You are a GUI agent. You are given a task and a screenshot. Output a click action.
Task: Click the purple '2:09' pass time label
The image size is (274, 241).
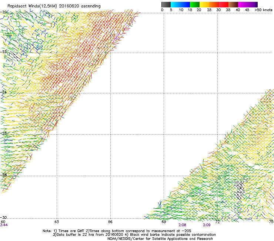pyautogui.click(x=207, y=225)
